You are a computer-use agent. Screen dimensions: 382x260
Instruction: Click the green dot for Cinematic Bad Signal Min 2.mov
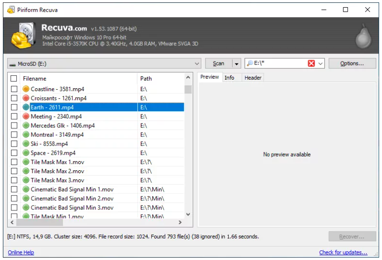(x=26, y=198)
